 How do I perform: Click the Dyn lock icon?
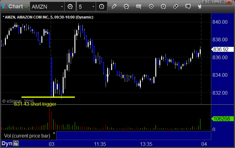click(16, 143)
